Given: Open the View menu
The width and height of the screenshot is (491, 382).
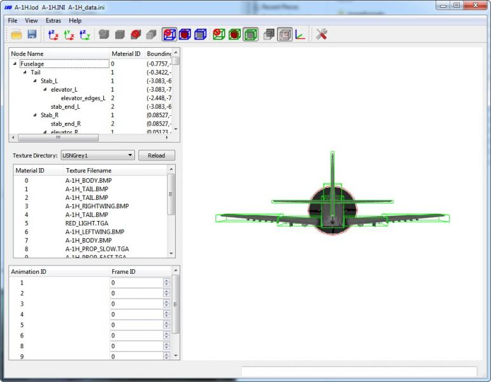Looking at the screenshot, I should tap(31, 20).
